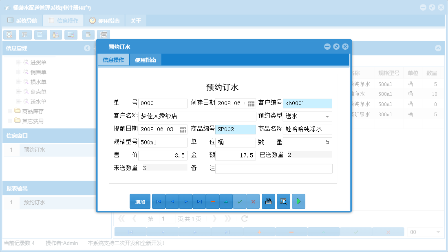Click the print icon in the 预约订水 dialog
The image size is (448, 252).
point(268,201)
